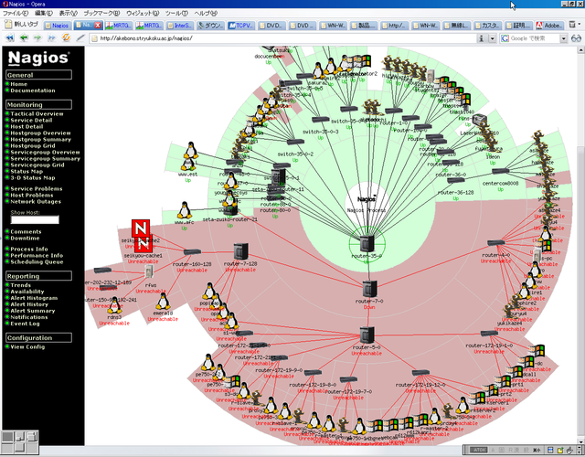Click the router-172-19-12-0 switch icon
Image resolution: width=585 pixels, height=457 pixels.
coord(420,372)
